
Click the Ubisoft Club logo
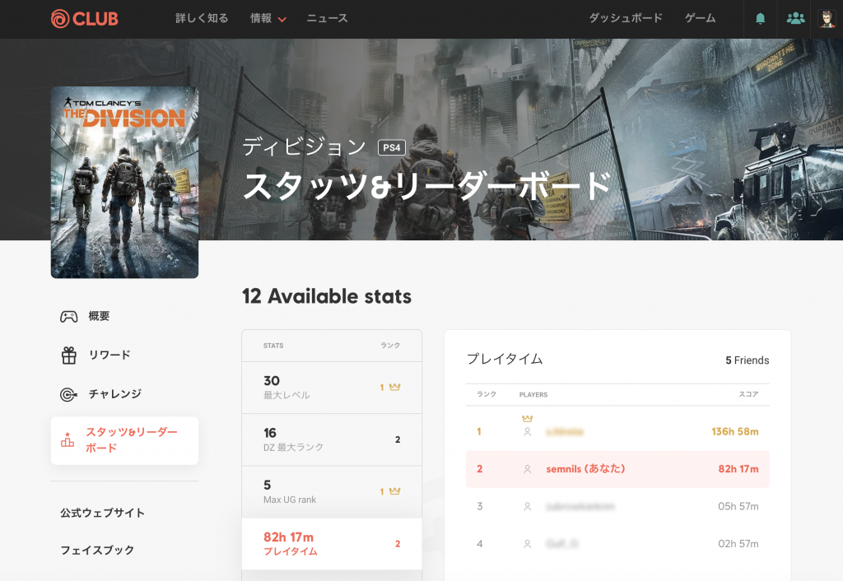pos(85,19)
